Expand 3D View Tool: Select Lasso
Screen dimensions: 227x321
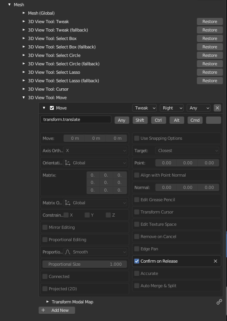click(24, 72)
